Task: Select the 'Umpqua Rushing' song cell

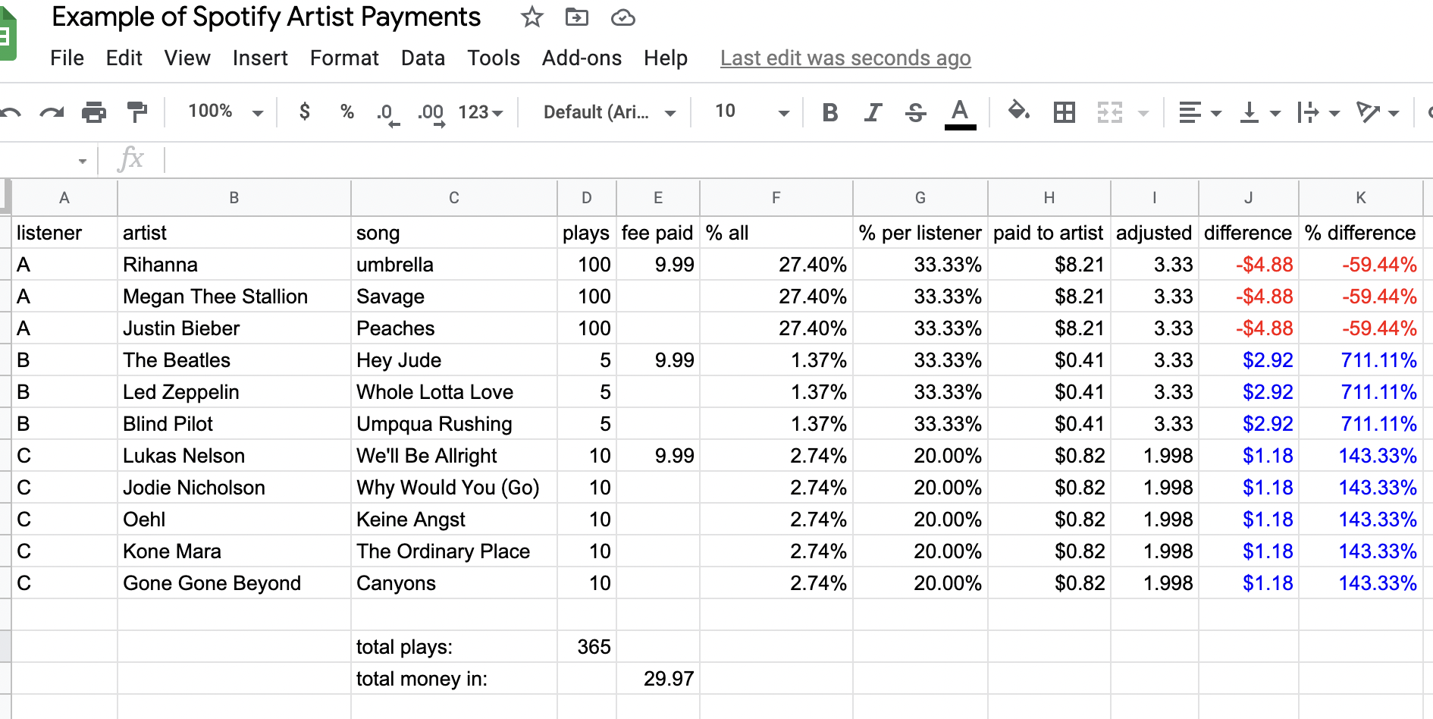Action: (454, 424)
